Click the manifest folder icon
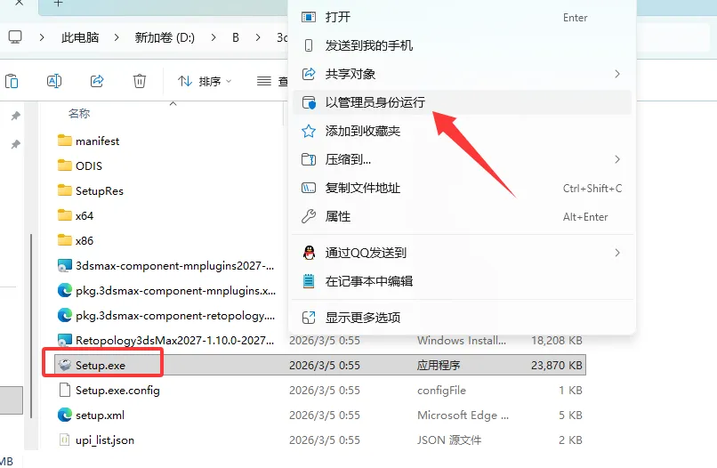 point(64,140)
